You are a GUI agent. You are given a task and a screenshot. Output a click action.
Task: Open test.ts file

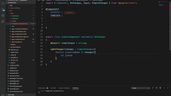13,63
